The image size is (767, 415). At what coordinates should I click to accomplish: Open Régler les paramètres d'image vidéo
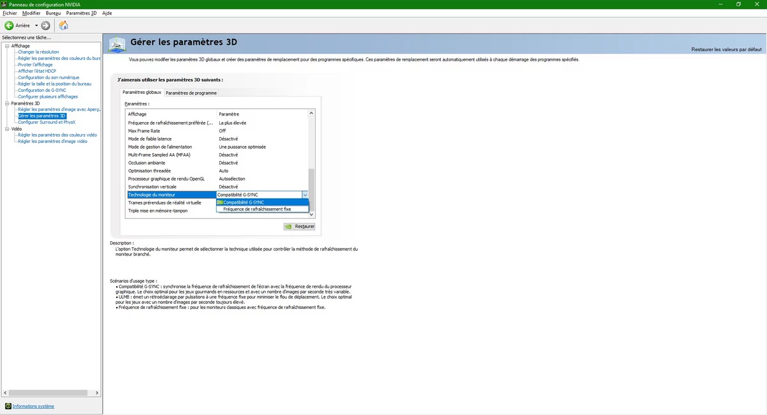pos(52,142)
